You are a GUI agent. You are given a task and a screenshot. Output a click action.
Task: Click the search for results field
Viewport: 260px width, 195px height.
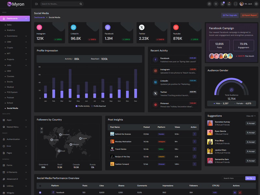pos(59,4)
